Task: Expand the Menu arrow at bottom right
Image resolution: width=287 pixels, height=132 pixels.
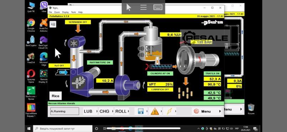Action: coord(220,111)
